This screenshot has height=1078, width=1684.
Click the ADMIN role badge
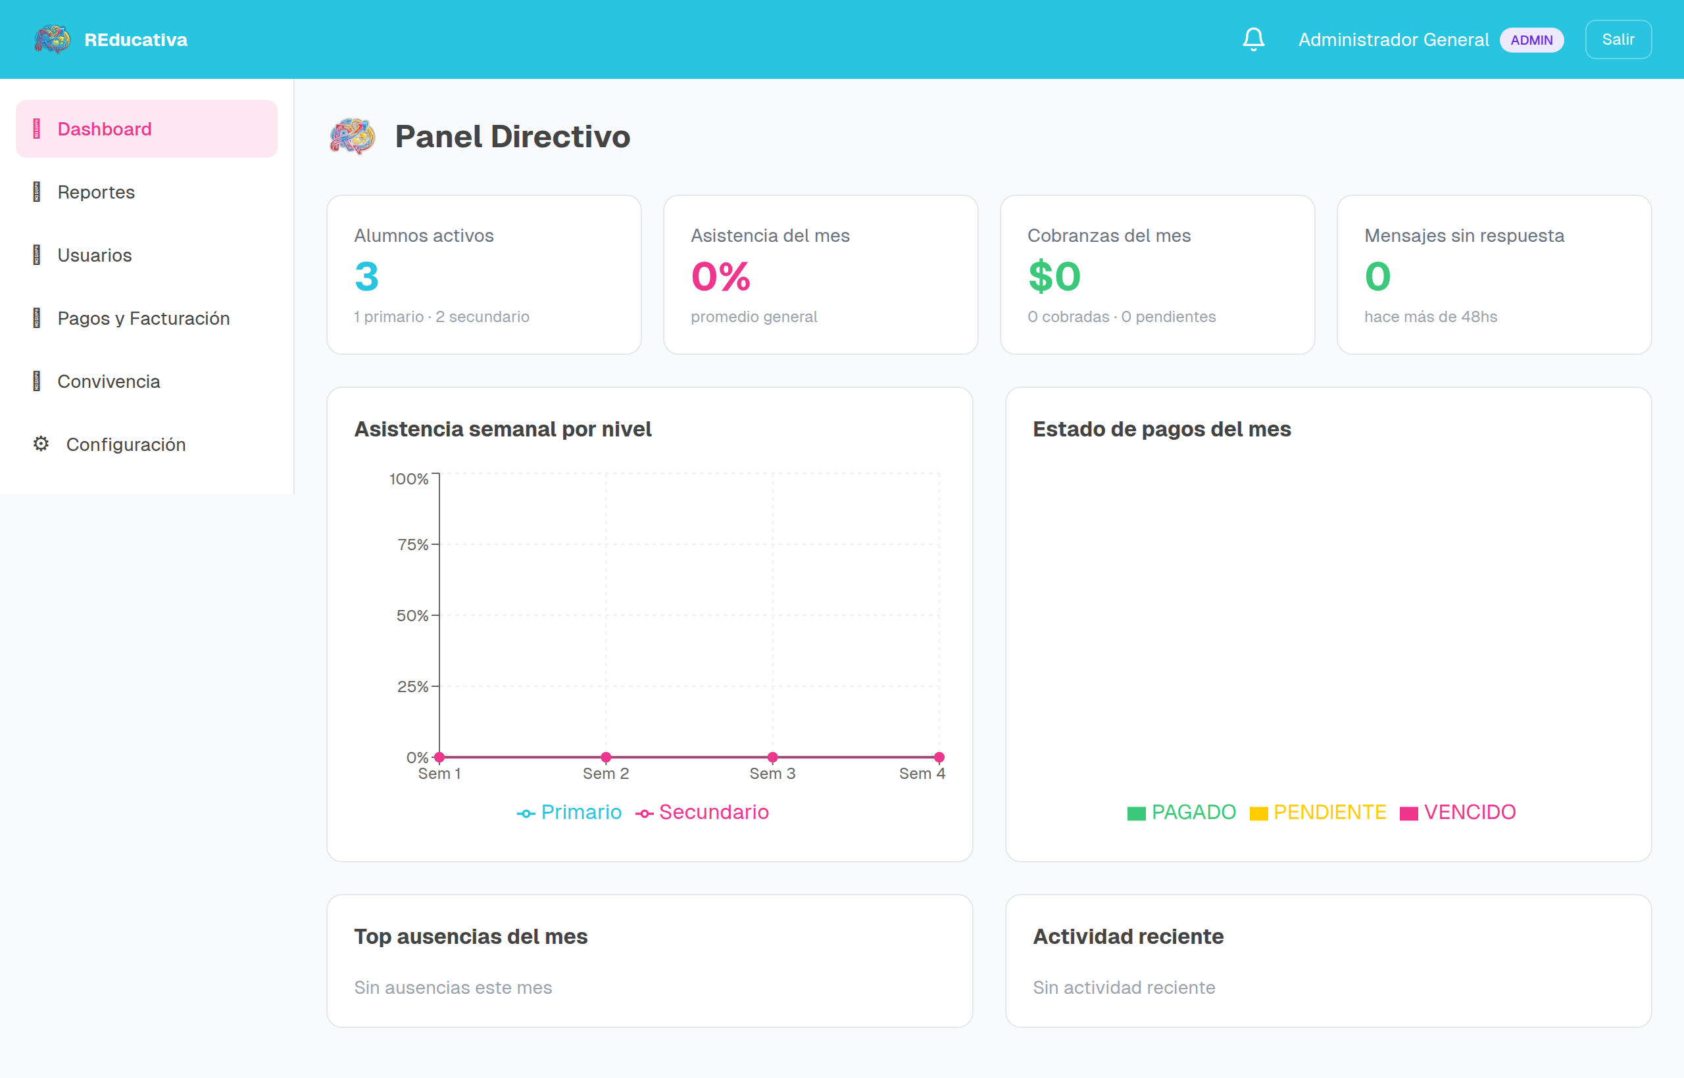[x=1531, y=40]
